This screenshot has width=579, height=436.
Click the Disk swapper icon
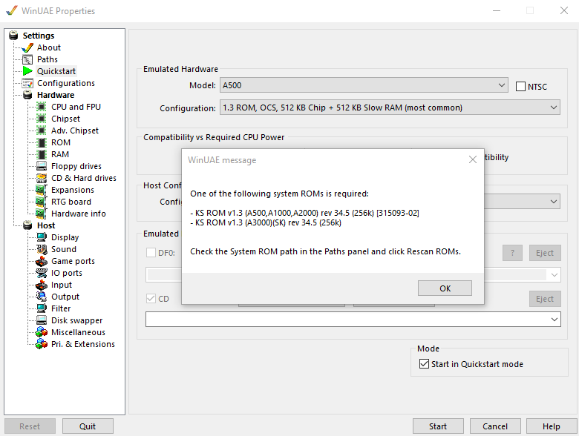point(42,320)
